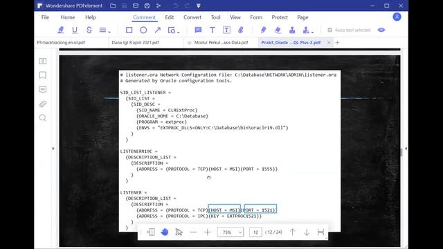Open the attachments panel
The image size is (443, 249).
[x=43, y=104]
